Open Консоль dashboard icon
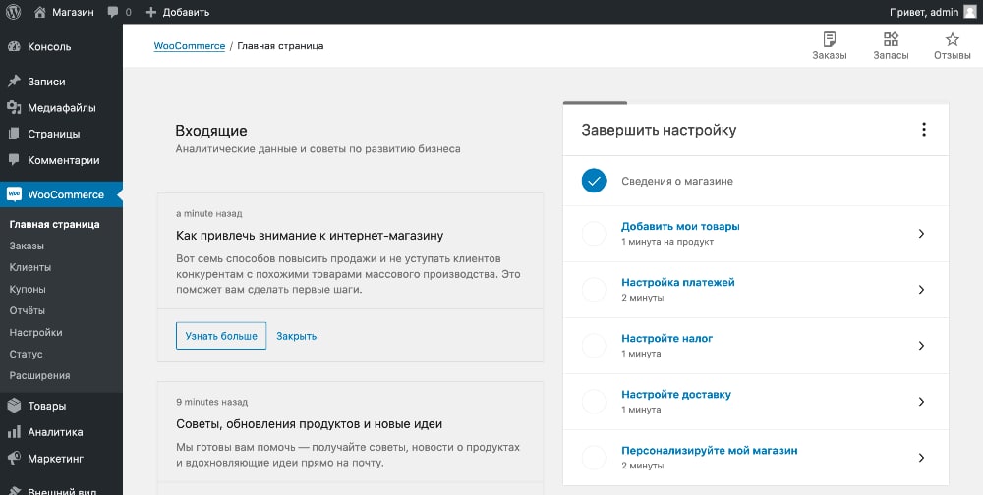Viewport: 983px width, 495px height. click(14, 46)
